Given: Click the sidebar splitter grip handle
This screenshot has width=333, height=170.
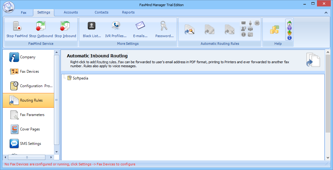Looking at the screenshot, I should [x=56, y=100].
